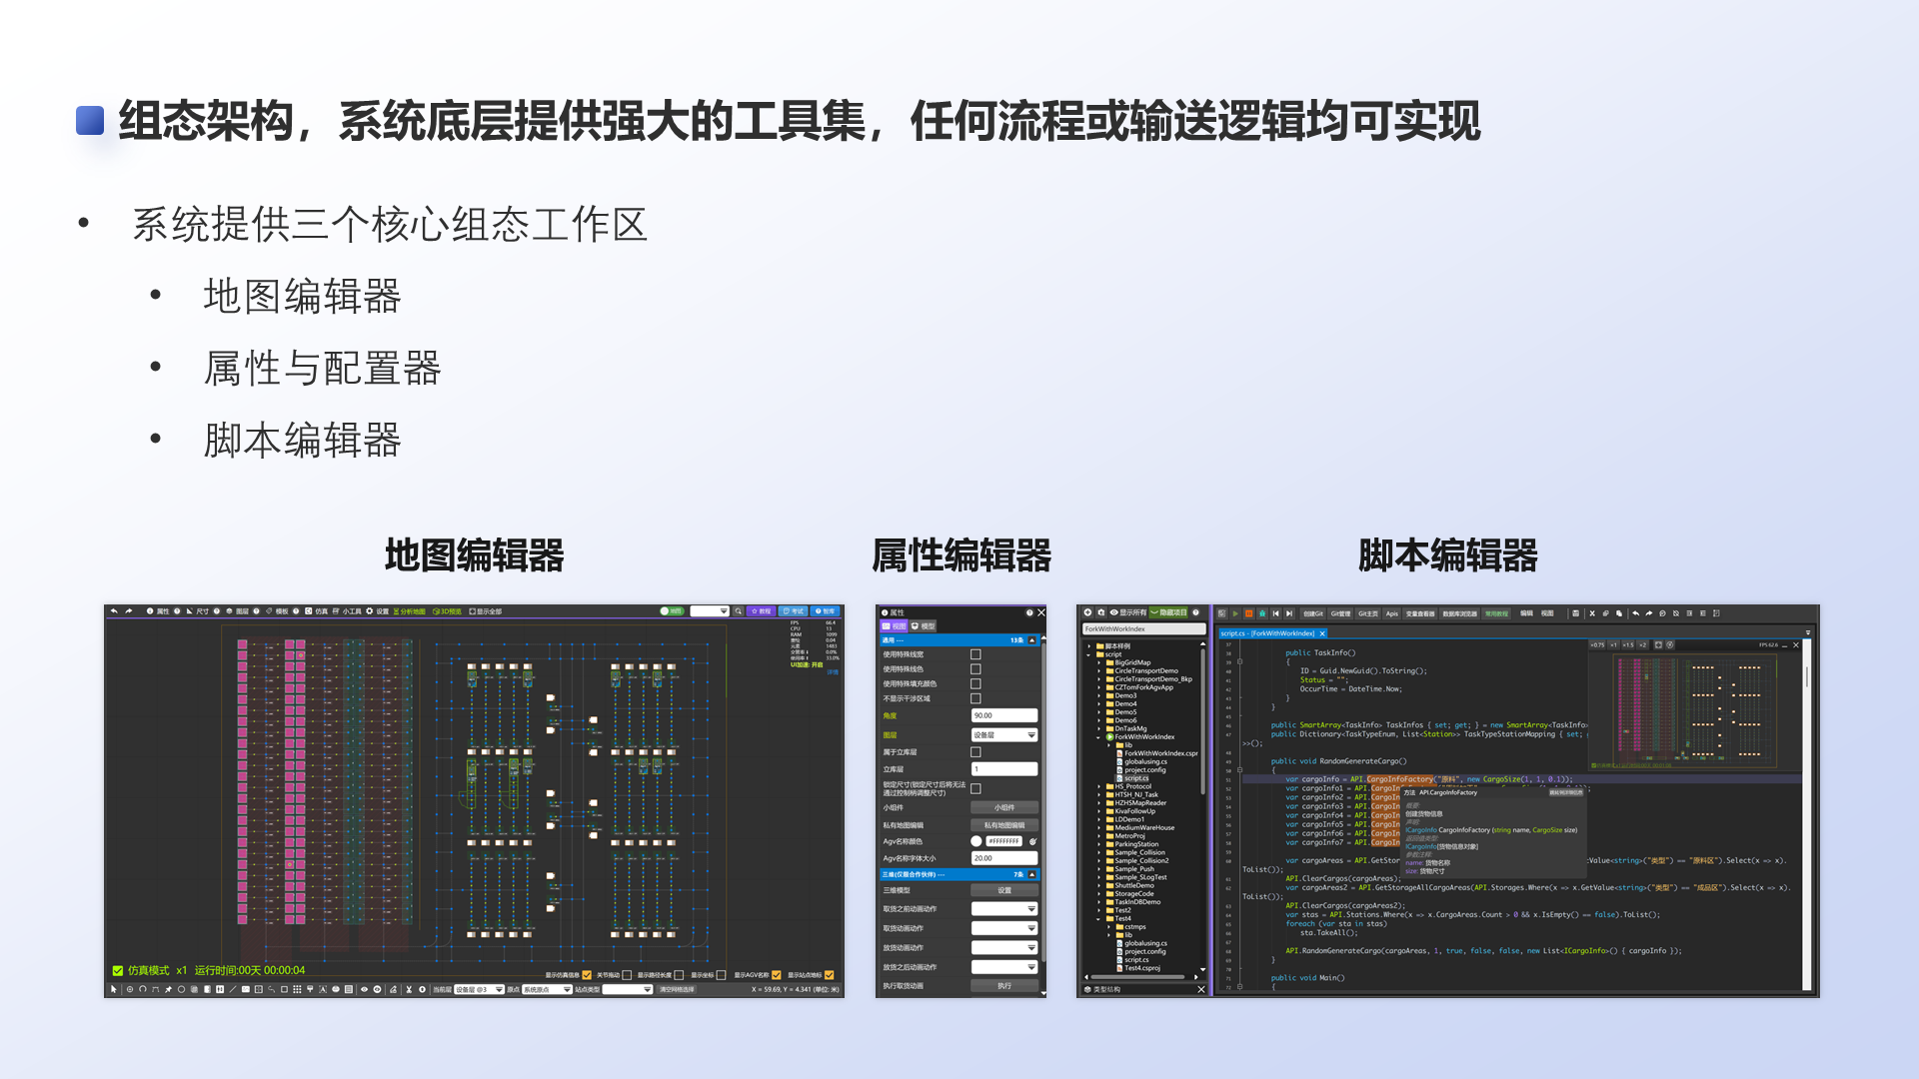Click the undo arrow in map editor toolbar

[114, 610]
